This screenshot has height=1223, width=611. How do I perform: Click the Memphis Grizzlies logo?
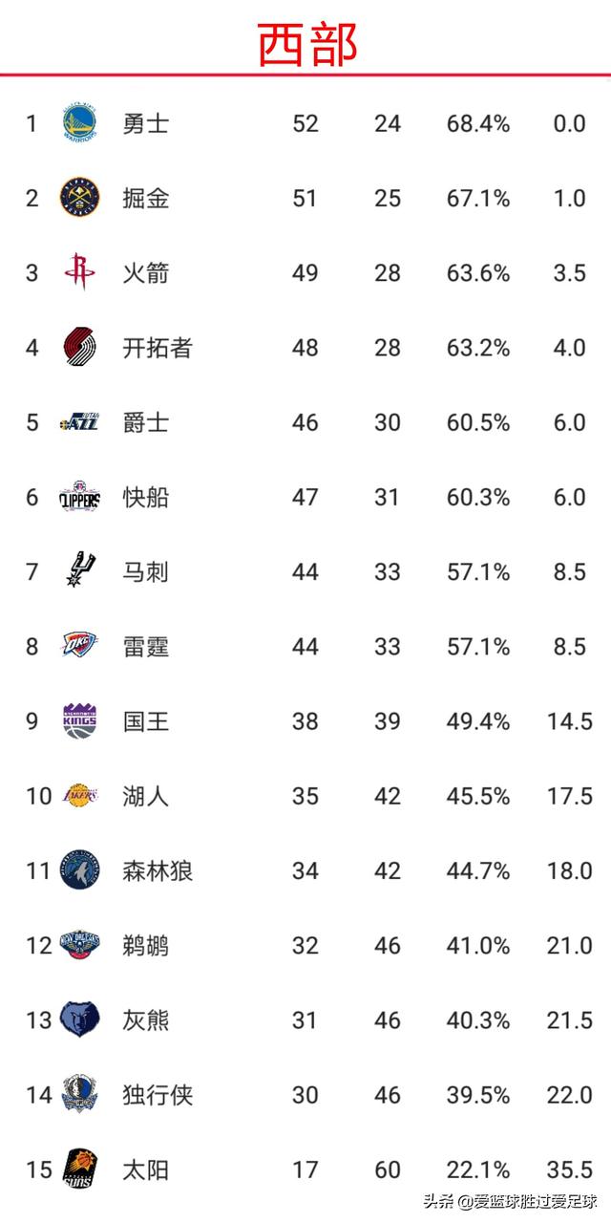point(80,1019)
